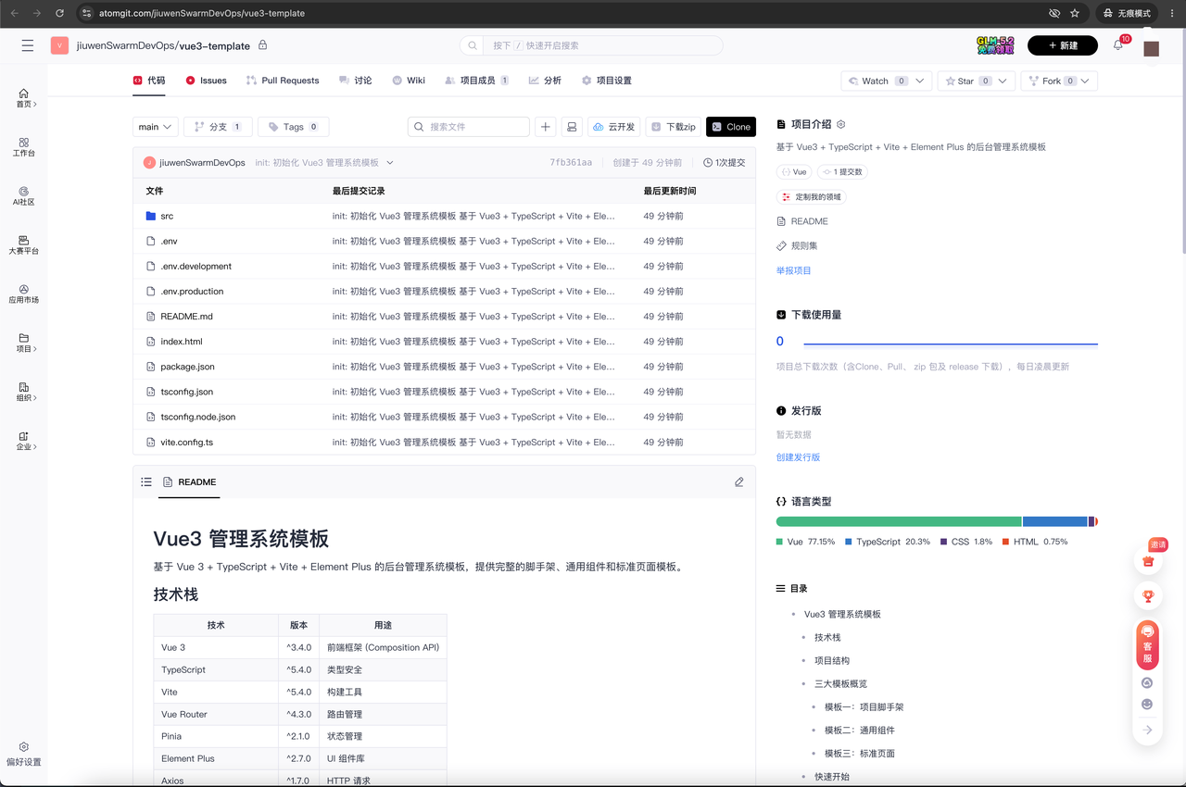Focus the 搜索文件 file search field
The image size is (1186, 787).
469,127
